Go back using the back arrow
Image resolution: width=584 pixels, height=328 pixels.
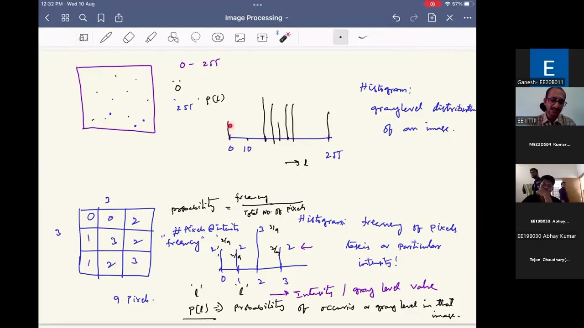47,18
